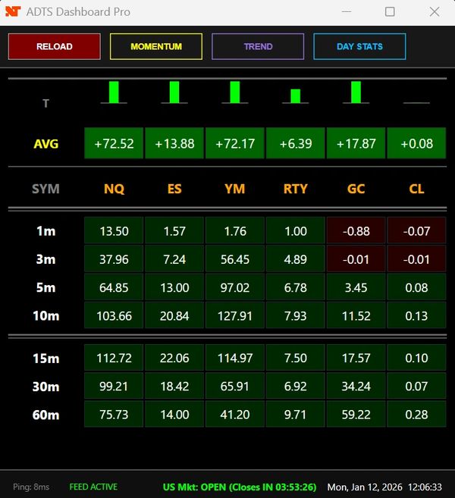Select the red GC 1m cell -0.88

pyautogui.click(x=356, y=230)
